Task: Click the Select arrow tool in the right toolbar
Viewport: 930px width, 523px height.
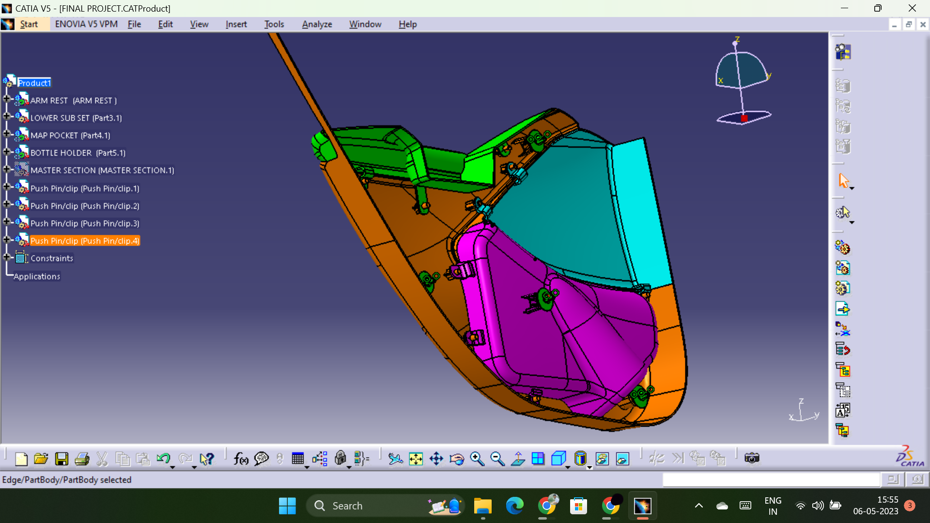Action: click(843, 181)
